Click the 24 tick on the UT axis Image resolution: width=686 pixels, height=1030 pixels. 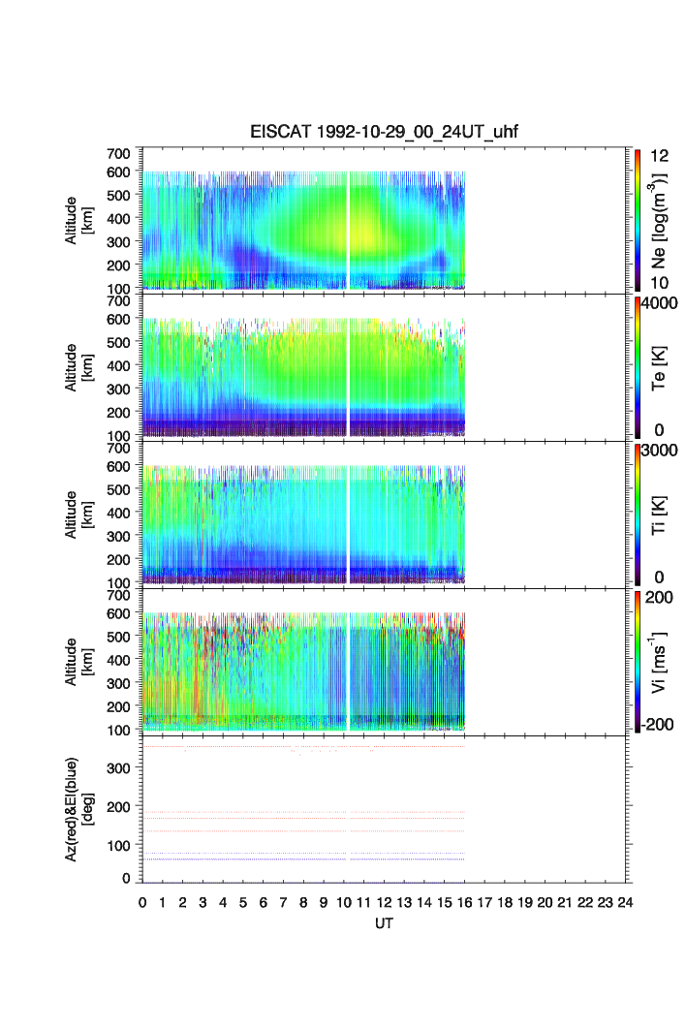(626, 902)
